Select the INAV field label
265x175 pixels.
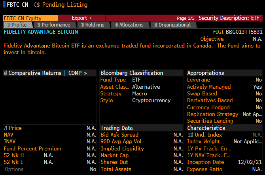point(9,141)
